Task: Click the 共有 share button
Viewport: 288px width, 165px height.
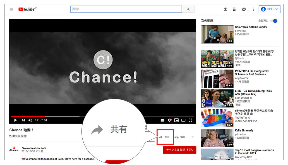Action: [165, 137]
